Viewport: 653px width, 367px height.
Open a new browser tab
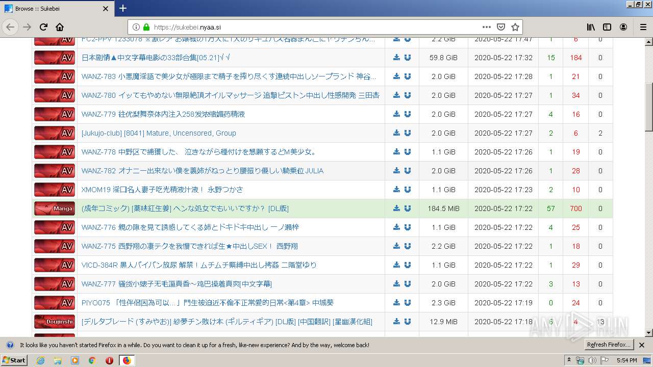pos(123,8)
